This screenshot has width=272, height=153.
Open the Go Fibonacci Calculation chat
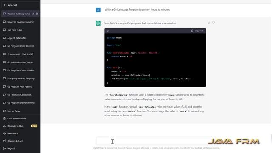(x=20, y=95)
